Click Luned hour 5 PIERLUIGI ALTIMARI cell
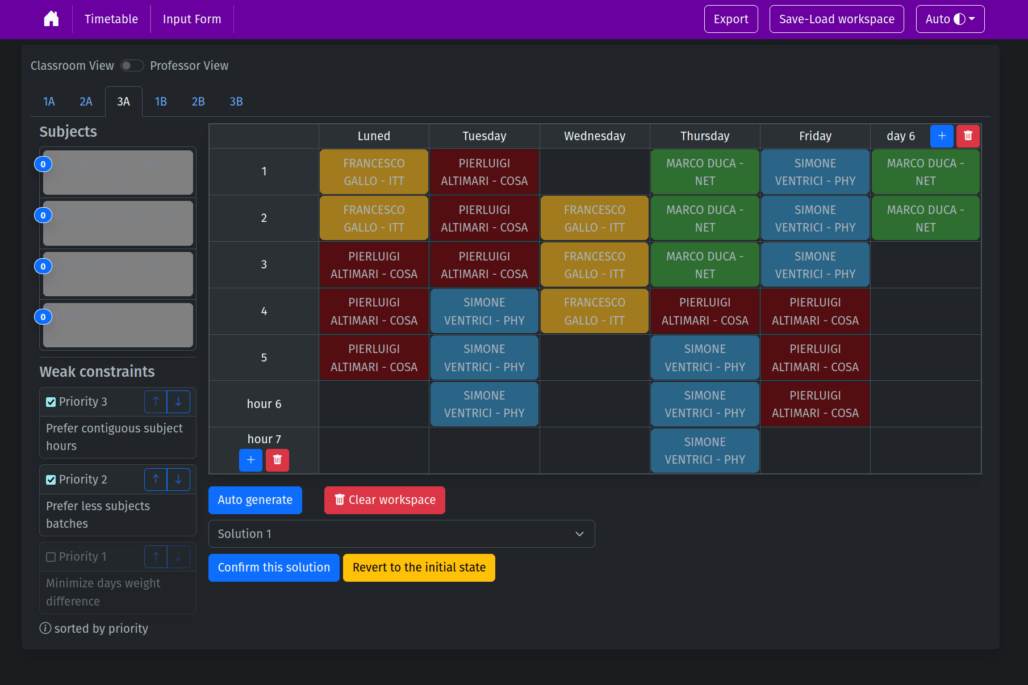 (x=374, y=358)
